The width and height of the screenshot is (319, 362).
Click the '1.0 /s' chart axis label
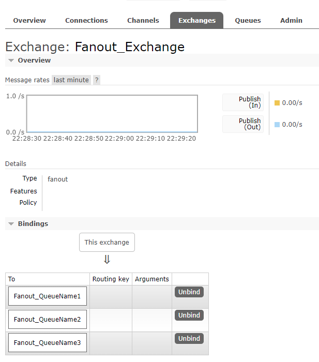click(15, 96)
